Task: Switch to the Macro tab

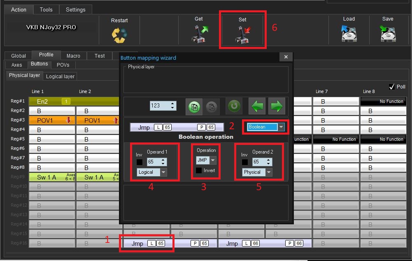Action: (x=73, y=56)
